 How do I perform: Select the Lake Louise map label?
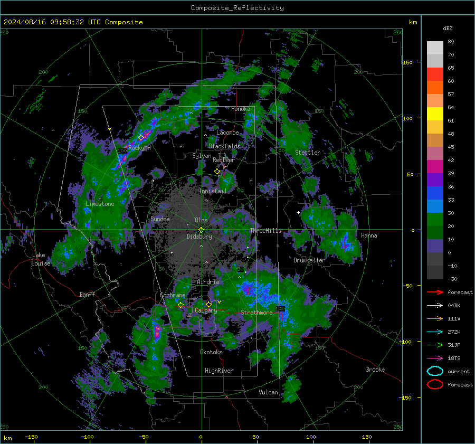coord(41,259)
